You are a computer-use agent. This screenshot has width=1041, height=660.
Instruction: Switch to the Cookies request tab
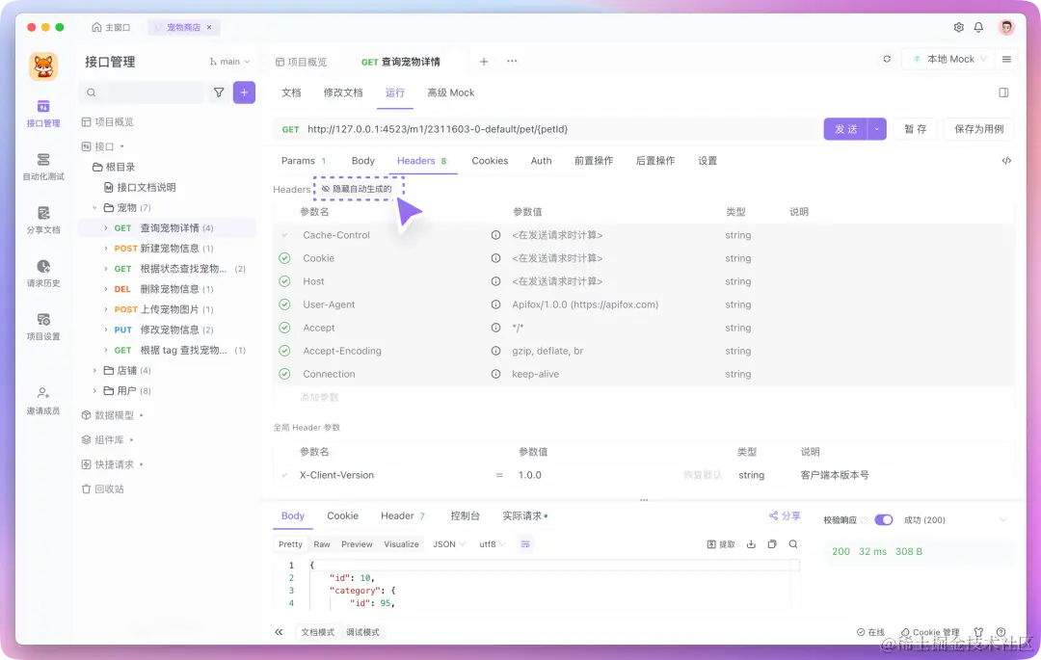tap(490, 161)
